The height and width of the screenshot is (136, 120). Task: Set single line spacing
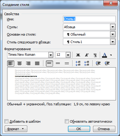[x=49, y=63]
